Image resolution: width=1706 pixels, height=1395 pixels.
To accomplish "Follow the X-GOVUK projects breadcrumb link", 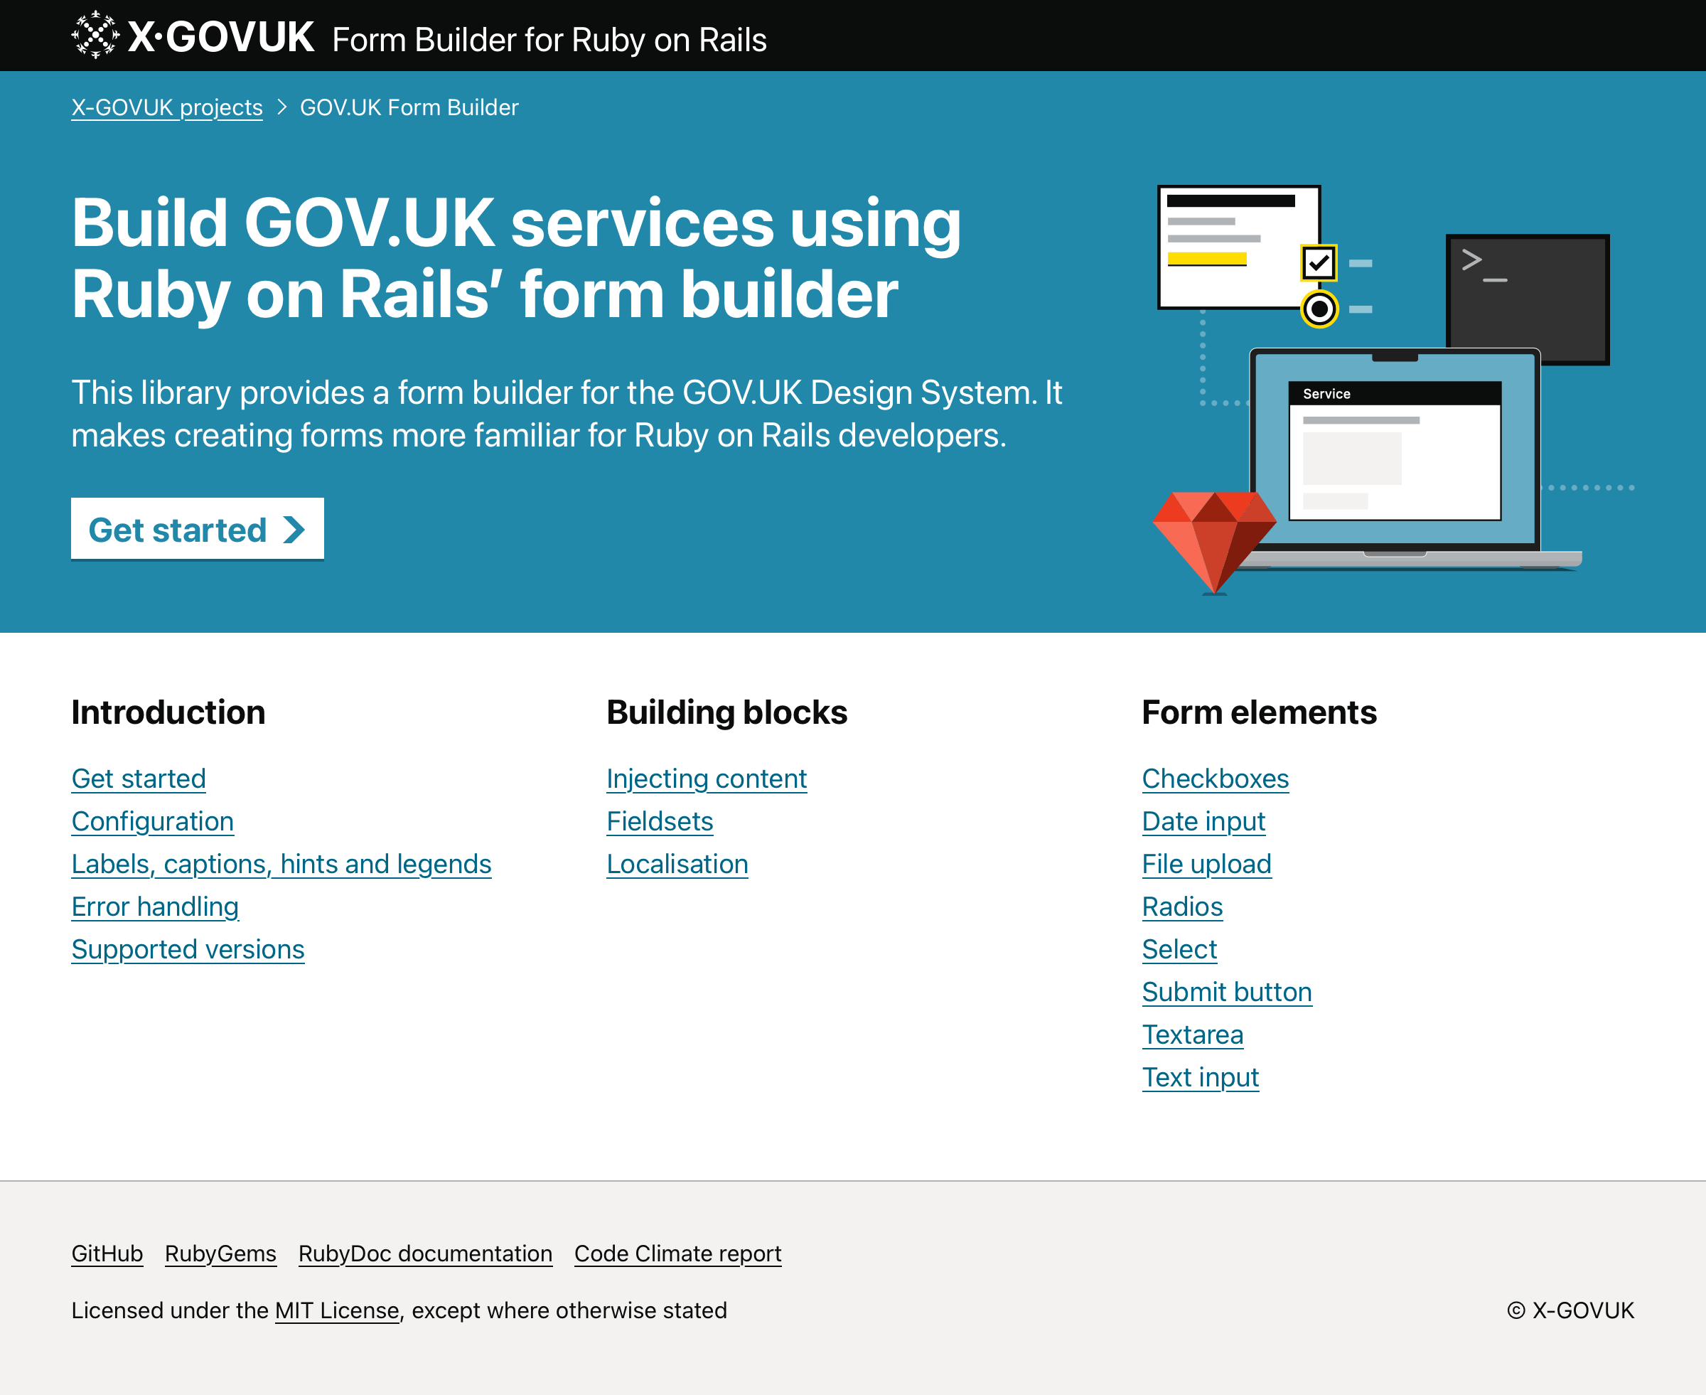I will 166,106.
